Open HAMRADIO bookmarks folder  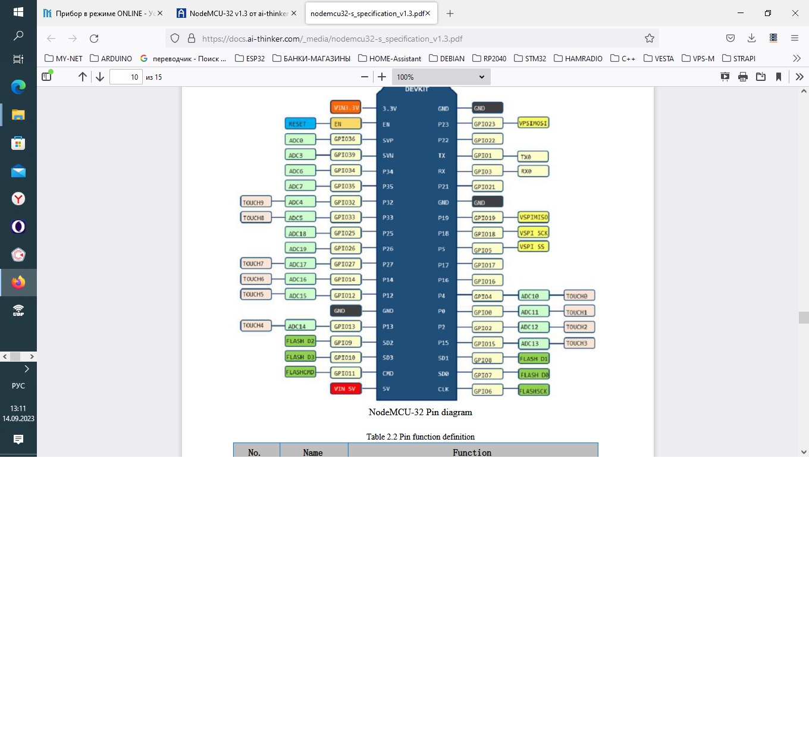[x=578, y=58]
